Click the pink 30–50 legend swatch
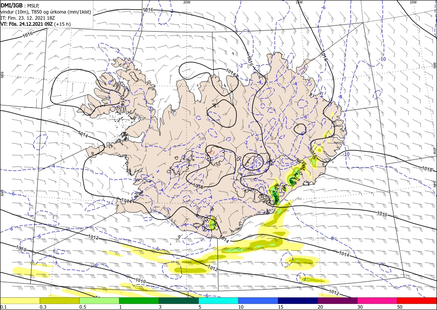This screenshot has height=310, width=437. pos(378,300)
